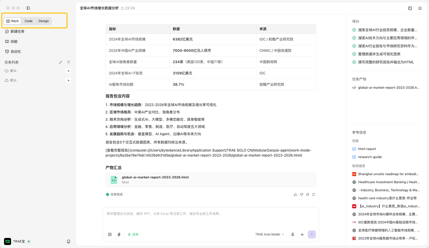Image resolution: width=429 pixels, height=248 pixels.
Task: Start a new task with 新建任务
Action: pos(15,31)
